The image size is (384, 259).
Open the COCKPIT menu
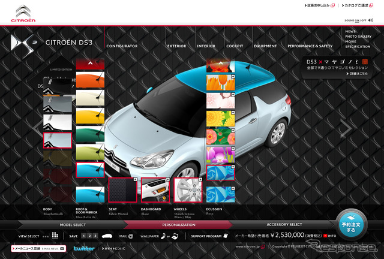pos(235,46)
